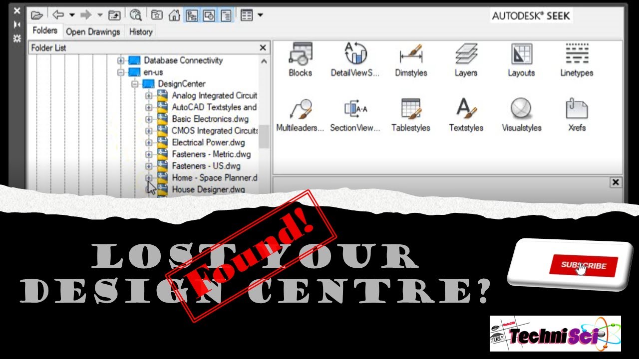Expand AutoCAD Textstyles drawing node
Viewport: 639px width, 359px height.
pyautogui.click(x=149, y=107)
